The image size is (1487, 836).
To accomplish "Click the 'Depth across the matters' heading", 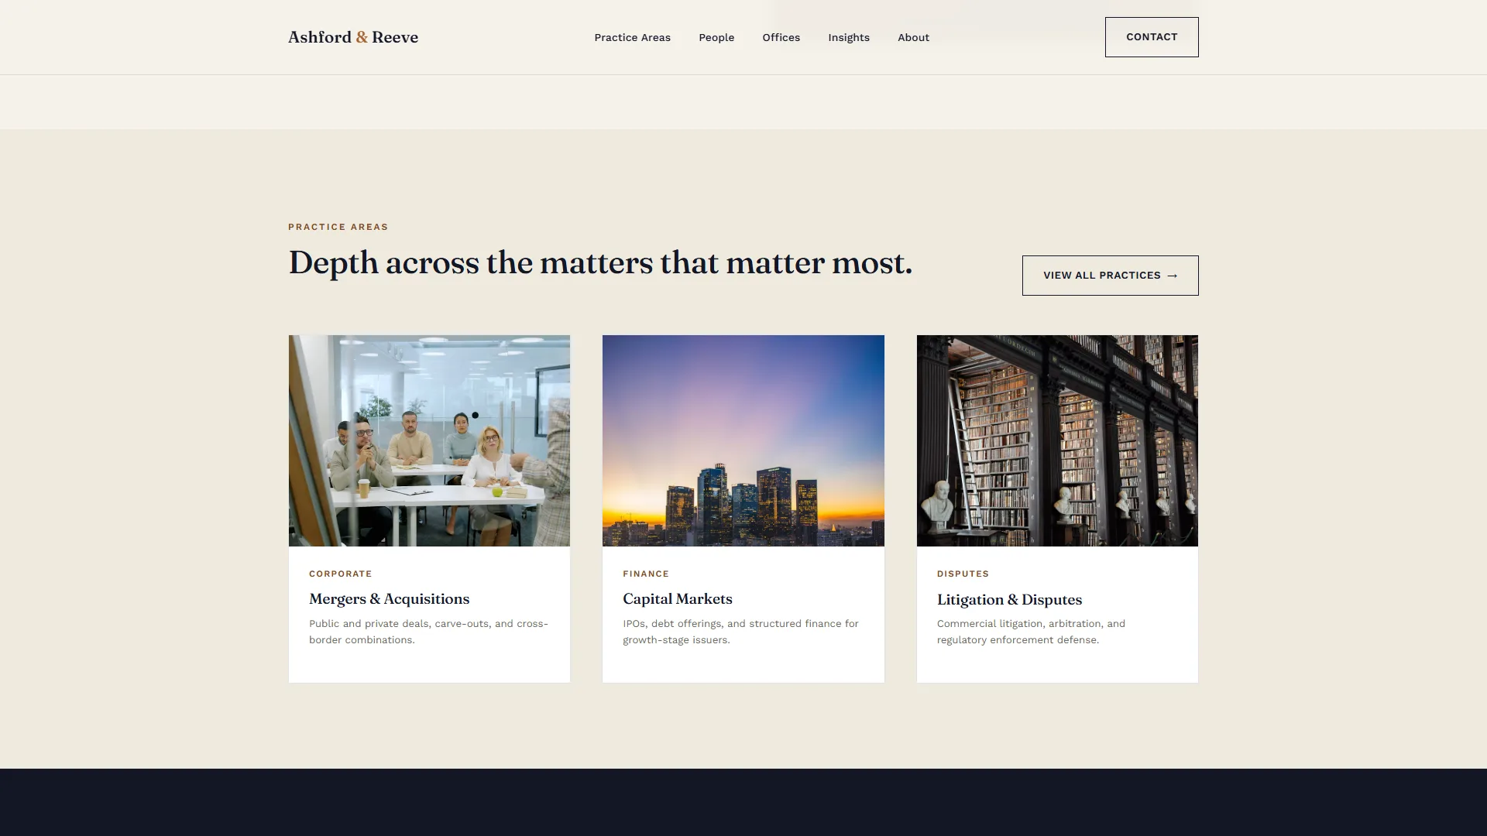I will [x=600, y=263].
